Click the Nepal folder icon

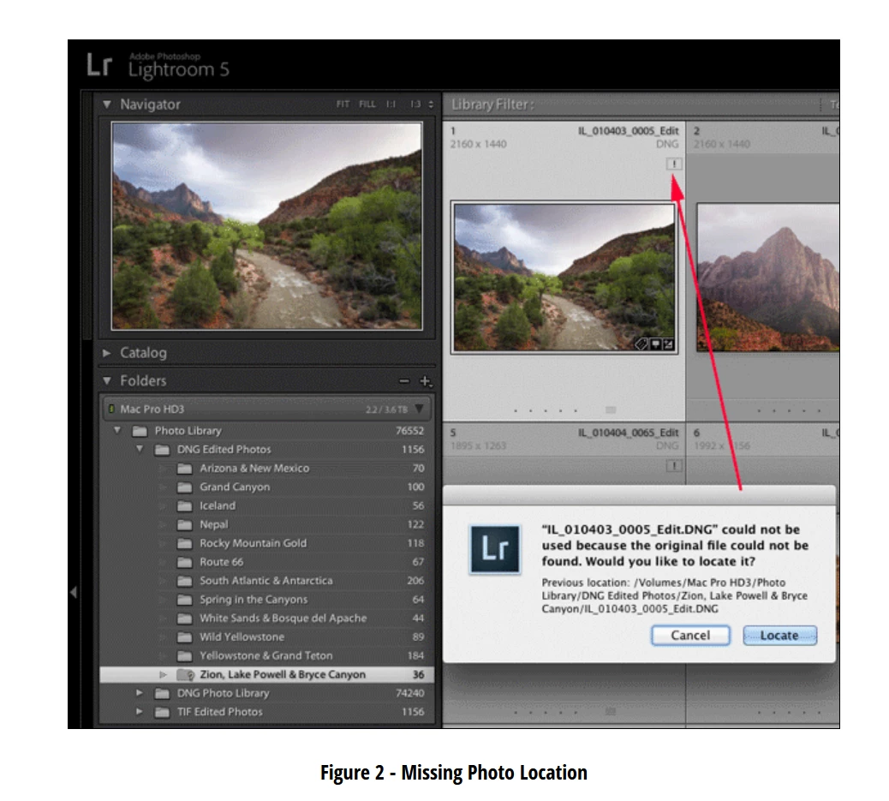tap(184, 525)
